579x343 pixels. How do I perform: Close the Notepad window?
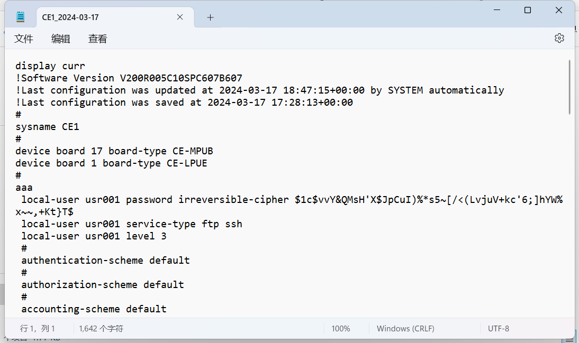[x=559, y=10]
